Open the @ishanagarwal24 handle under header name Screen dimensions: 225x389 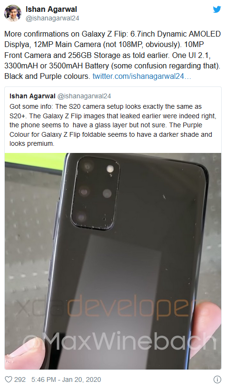[x=52, y=19]
